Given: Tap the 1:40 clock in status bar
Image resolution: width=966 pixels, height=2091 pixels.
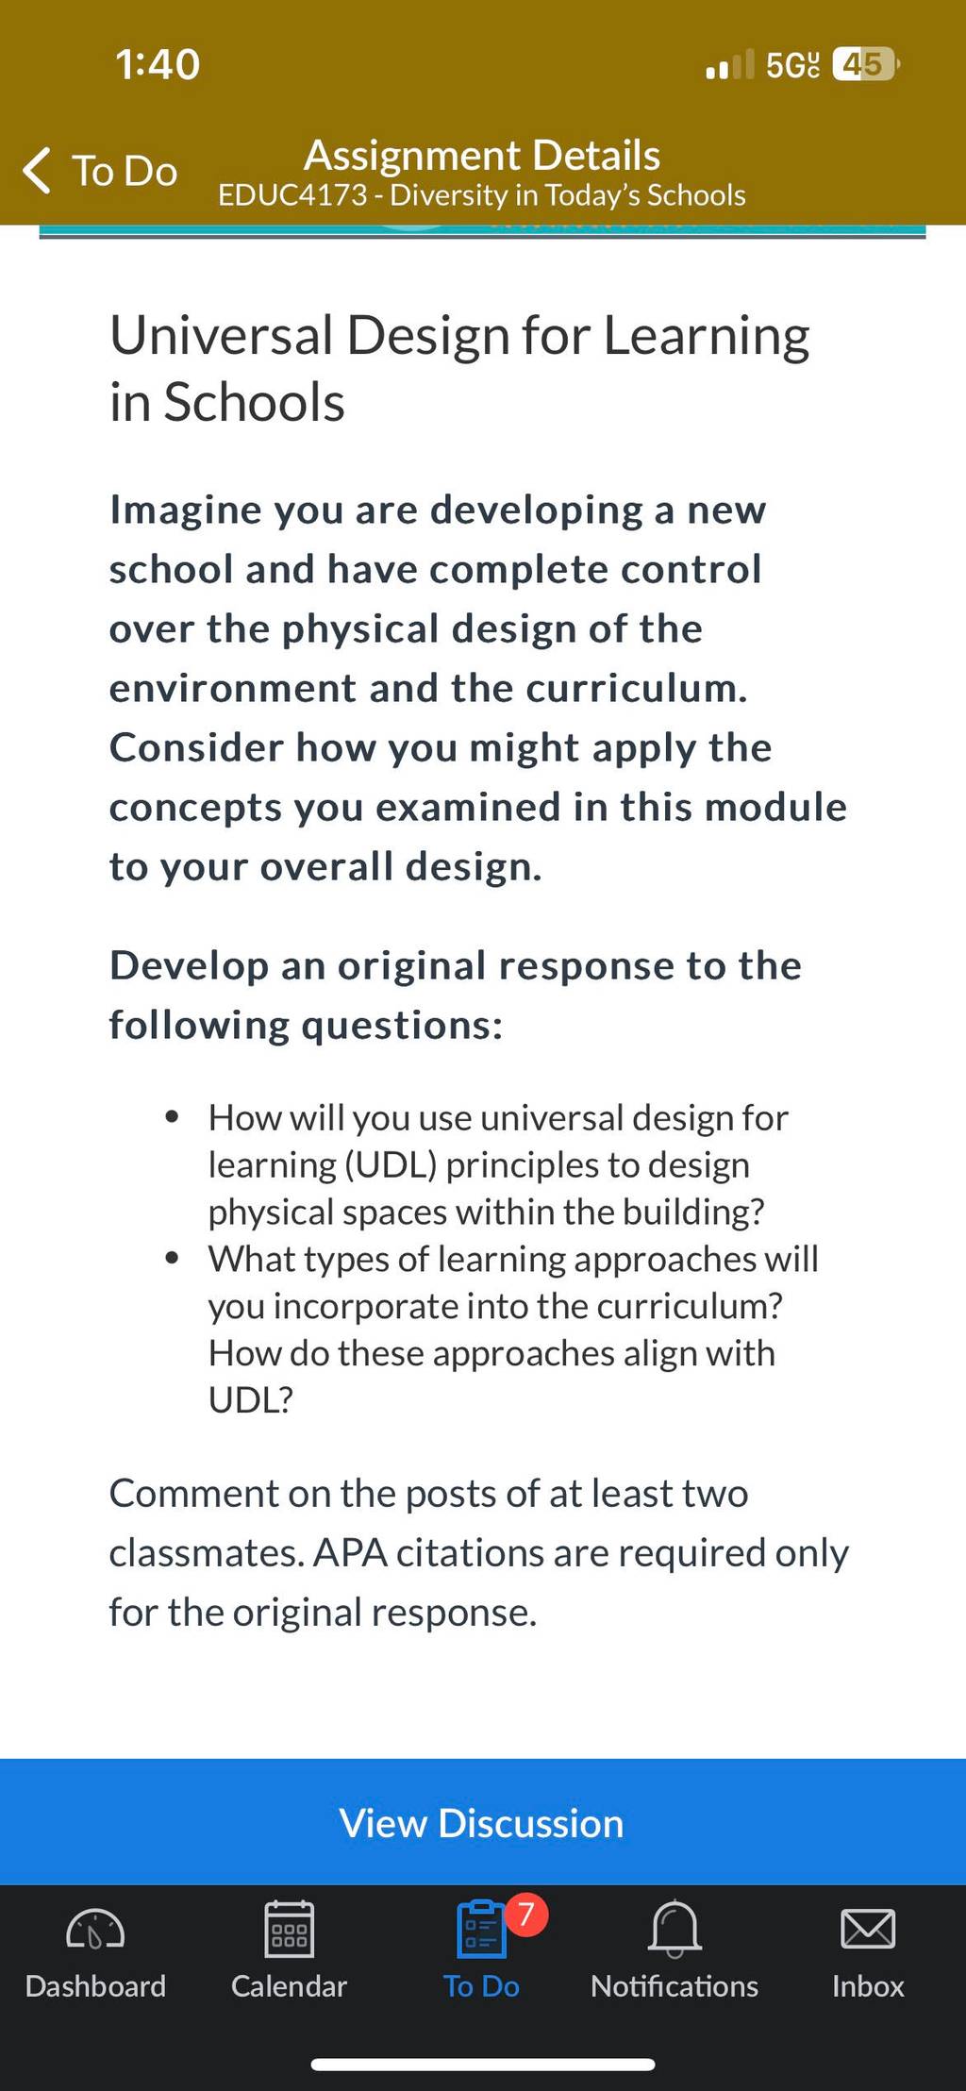Looking at the screenshot, I should coord(158,64).
